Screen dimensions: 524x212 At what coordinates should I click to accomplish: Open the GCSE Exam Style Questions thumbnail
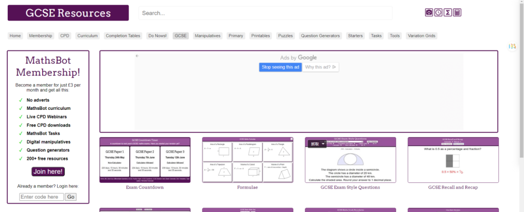(x=350, y=160)
